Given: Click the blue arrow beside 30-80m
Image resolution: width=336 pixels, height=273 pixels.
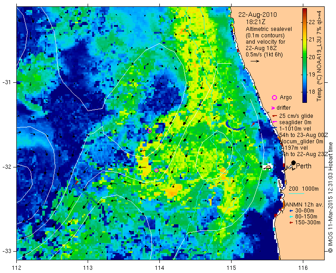Looking at the screenshot, I should tap(291, 211).
